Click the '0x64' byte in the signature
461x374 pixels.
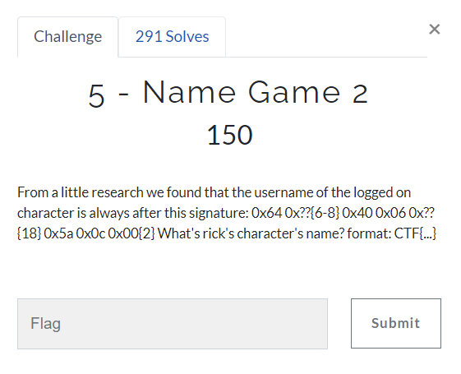pos(267,213)
